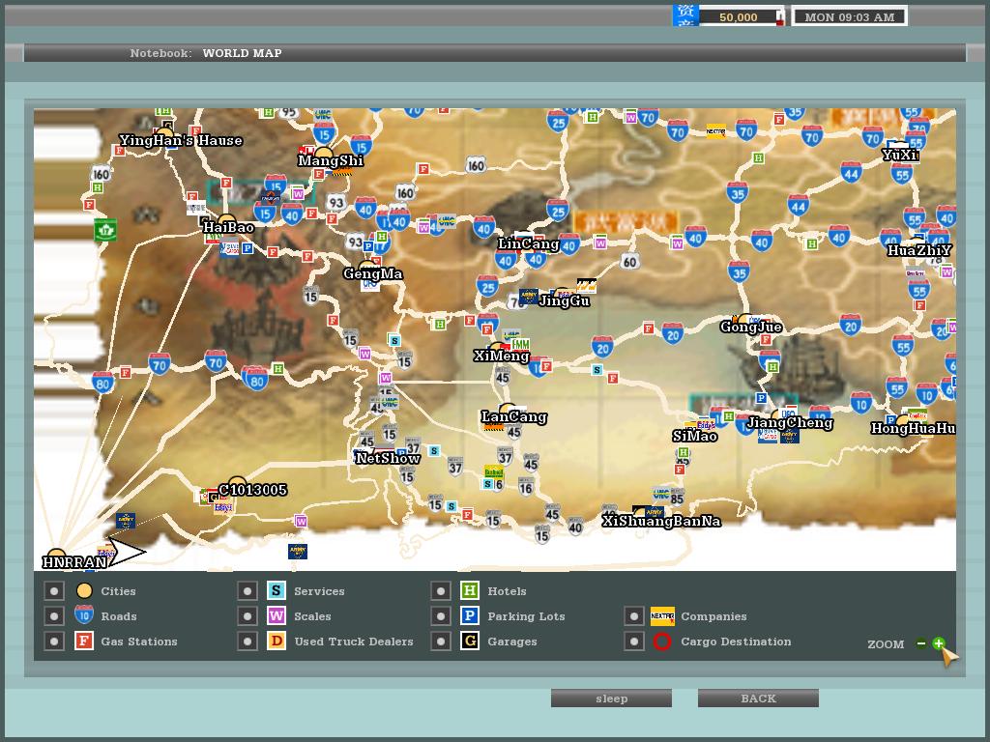This screenshot has height=742, width=990.
Task: Select HongHuaHu city label
Action: 913,428
